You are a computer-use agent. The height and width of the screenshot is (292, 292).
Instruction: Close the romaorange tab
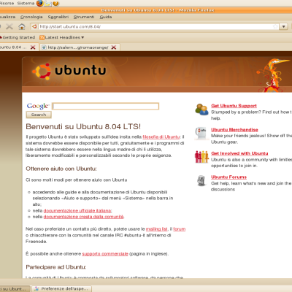114,47
